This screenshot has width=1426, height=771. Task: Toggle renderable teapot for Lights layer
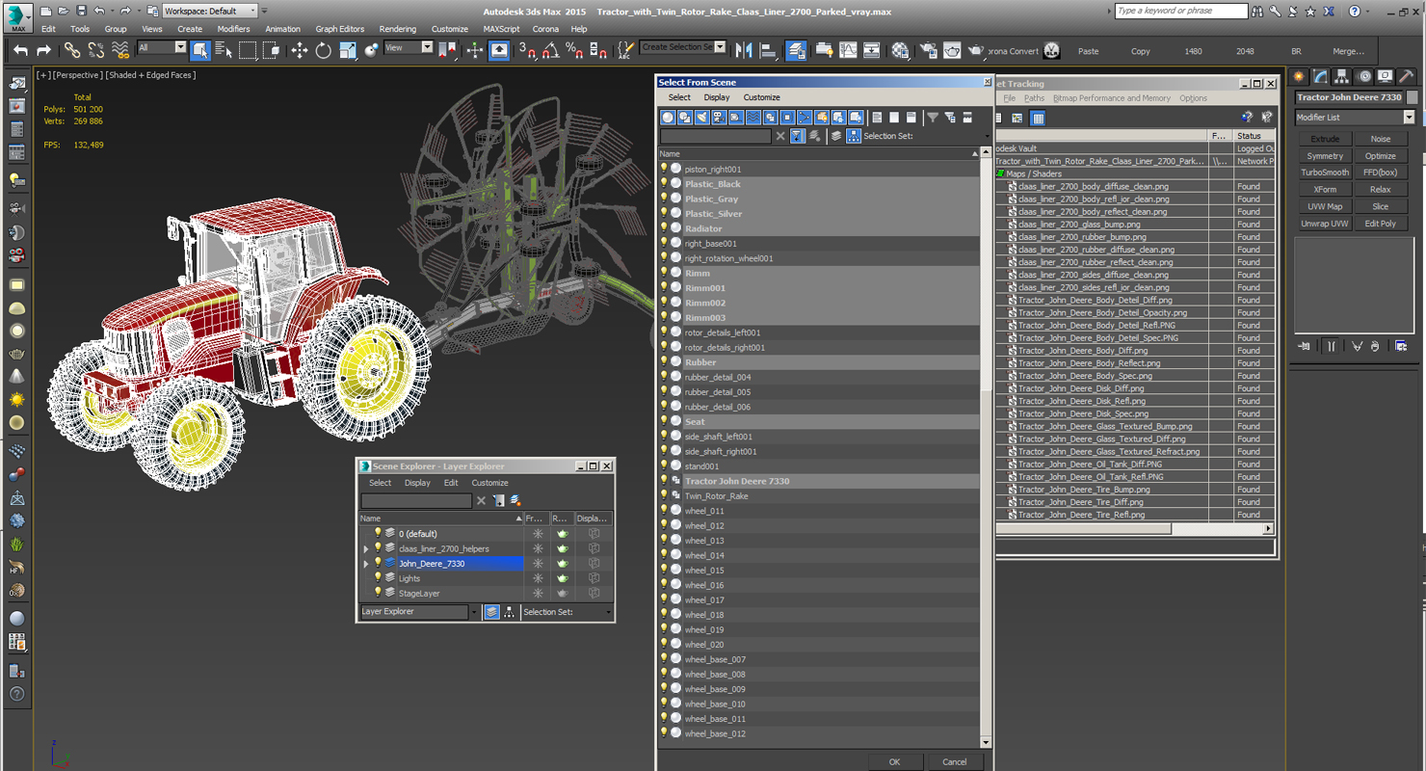coord(563,578)
